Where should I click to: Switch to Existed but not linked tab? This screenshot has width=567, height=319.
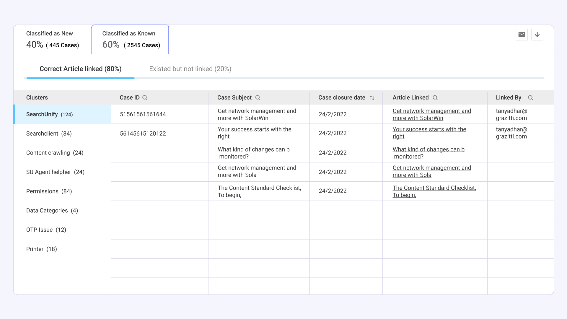click(190, 69)
